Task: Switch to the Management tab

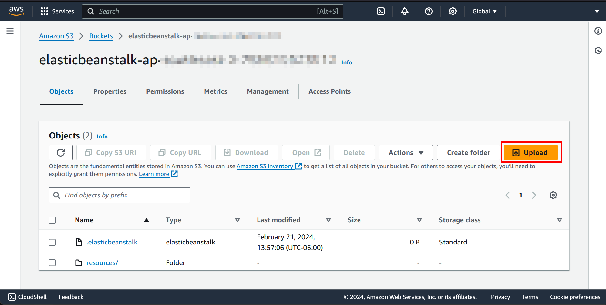Action: pos(268,91)
